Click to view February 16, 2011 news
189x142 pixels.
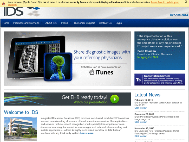pyautogui.click(x=140, y=108)
